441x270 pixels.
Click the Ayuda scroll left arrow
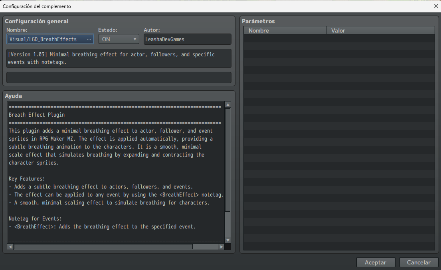[x=10, y=246]
